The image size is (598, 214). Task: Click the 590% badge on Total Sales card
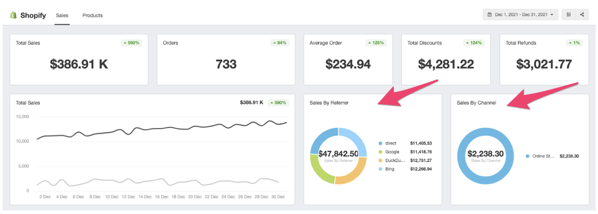click(x=132, y=43)
